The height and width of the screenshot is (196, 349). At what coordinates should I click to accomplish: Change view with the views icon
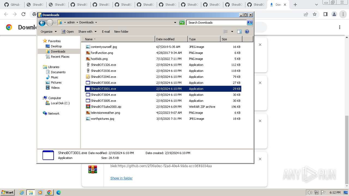point(225,32)
